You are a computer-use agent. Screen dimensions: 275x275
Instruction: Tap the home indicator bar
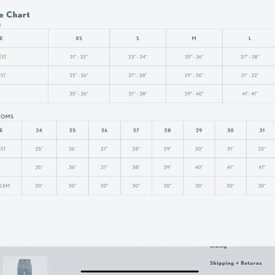tap(139, 271)
